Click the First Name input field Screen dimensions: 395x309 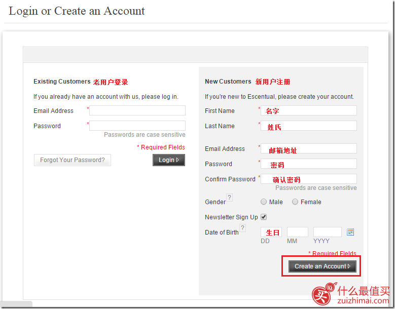(309, 110)
